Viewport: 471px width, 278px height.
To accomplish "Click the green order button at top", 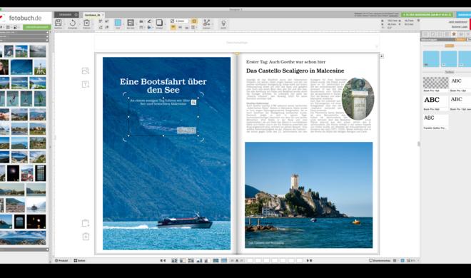I will click(427, 14).
